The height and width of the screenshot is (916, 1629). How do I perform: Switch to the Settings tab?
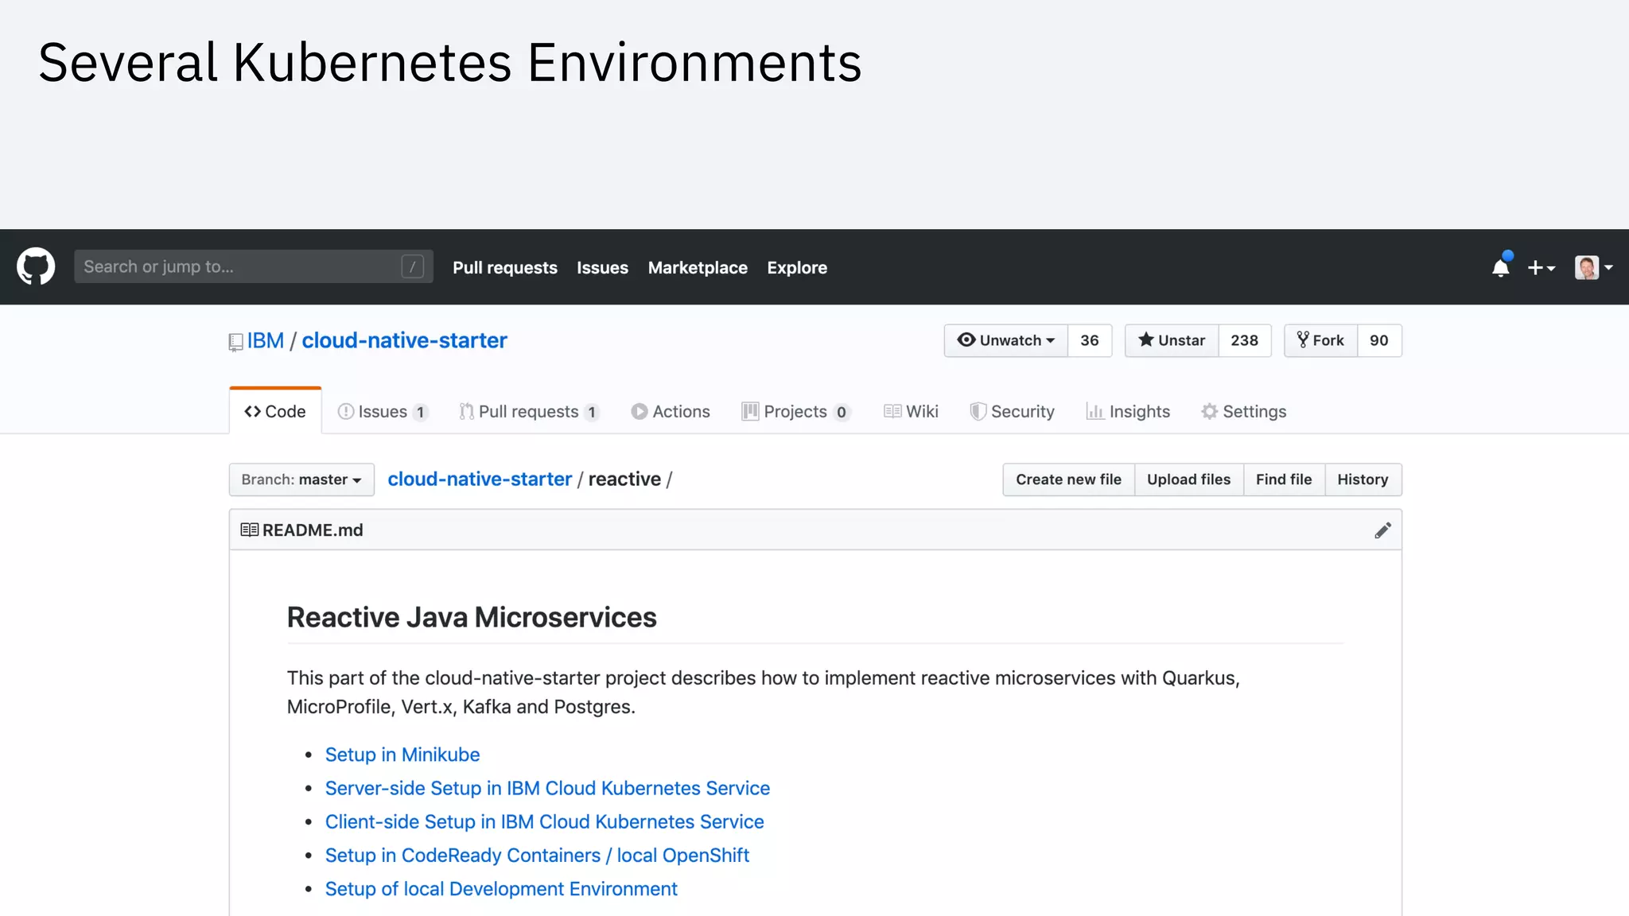(x=1244, y=411)
